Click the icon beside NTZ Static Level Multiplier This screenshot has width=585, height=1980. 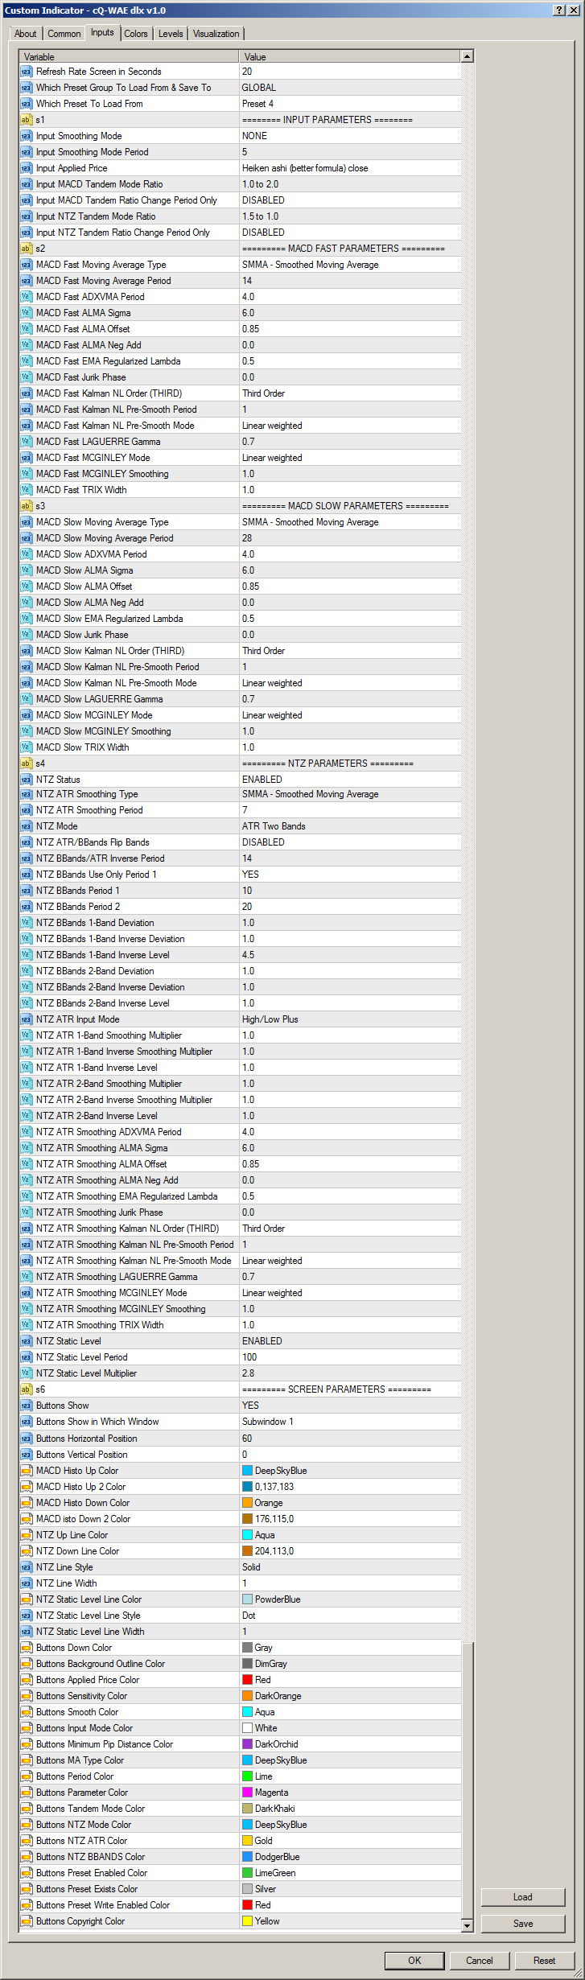coord(27,1373)
